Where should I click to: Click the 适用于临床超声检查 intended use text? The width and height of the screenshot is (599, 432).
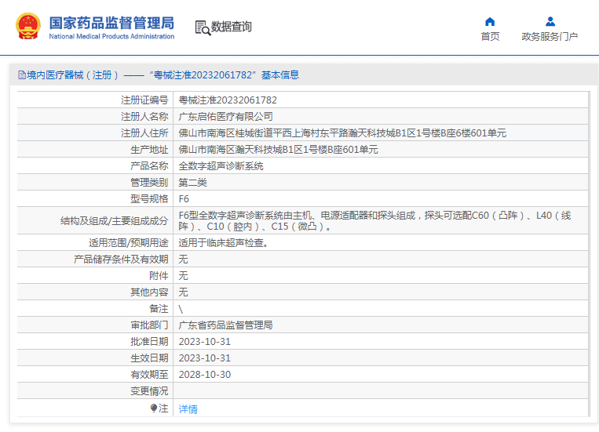pos(224,243)
